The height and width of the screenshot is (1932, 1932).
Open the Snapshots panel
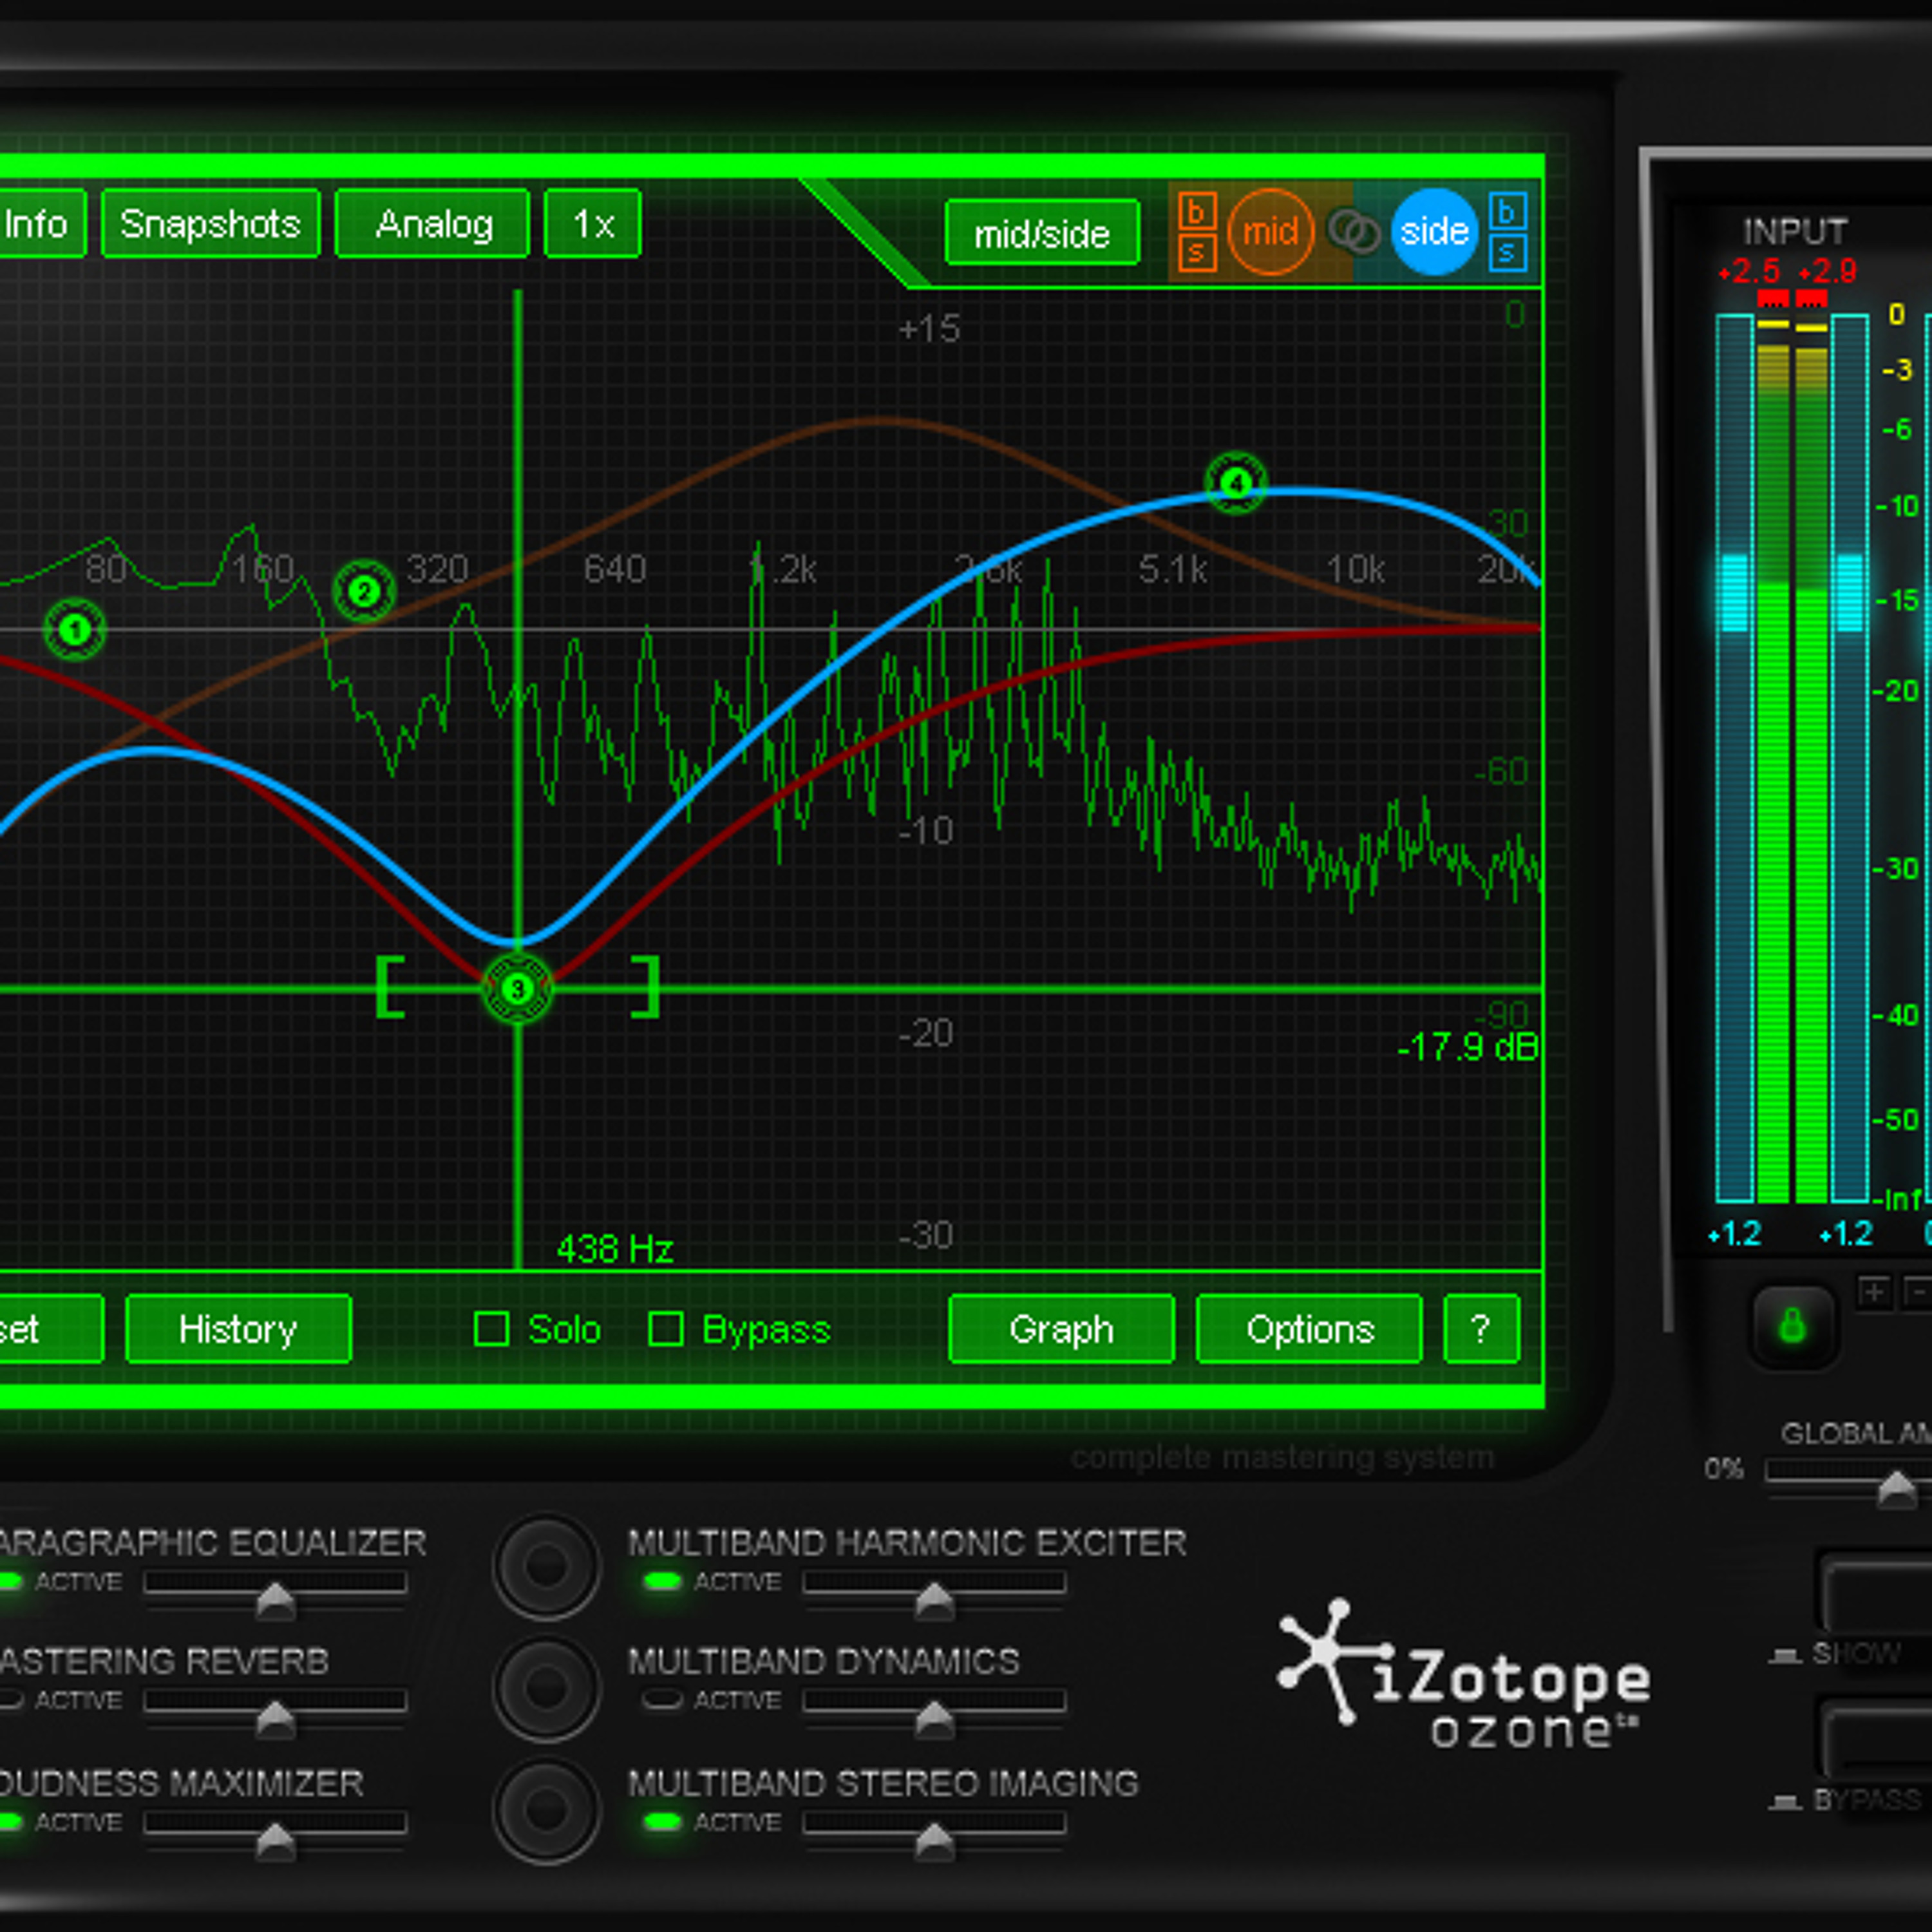pos(210,224)
